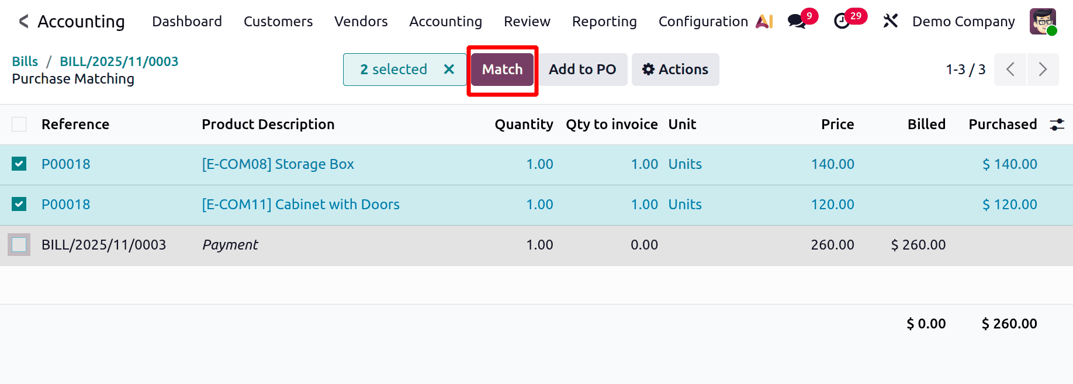
Task: Click the Match button
Action: coord(503,70)
